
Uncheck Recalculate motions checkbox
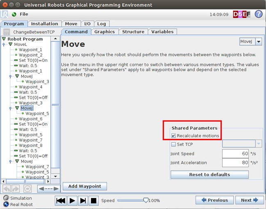click(173, 136)
